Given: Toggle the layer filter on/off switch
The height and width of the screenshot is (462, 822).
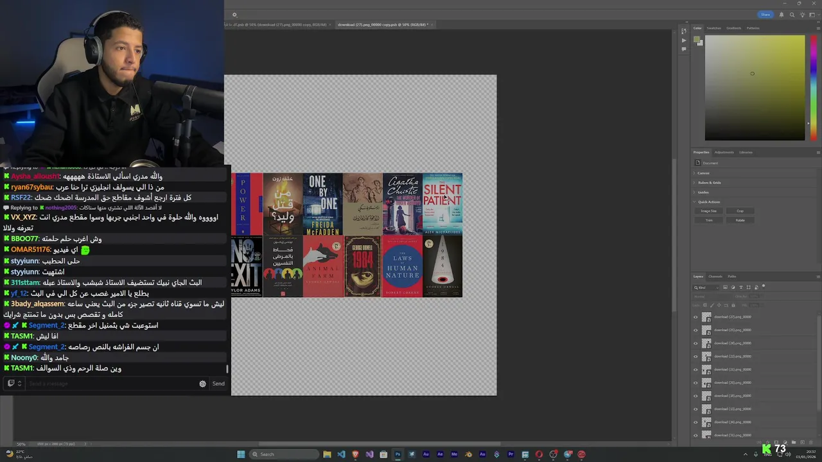Looking at the screenshot, I should coord(764,286).
